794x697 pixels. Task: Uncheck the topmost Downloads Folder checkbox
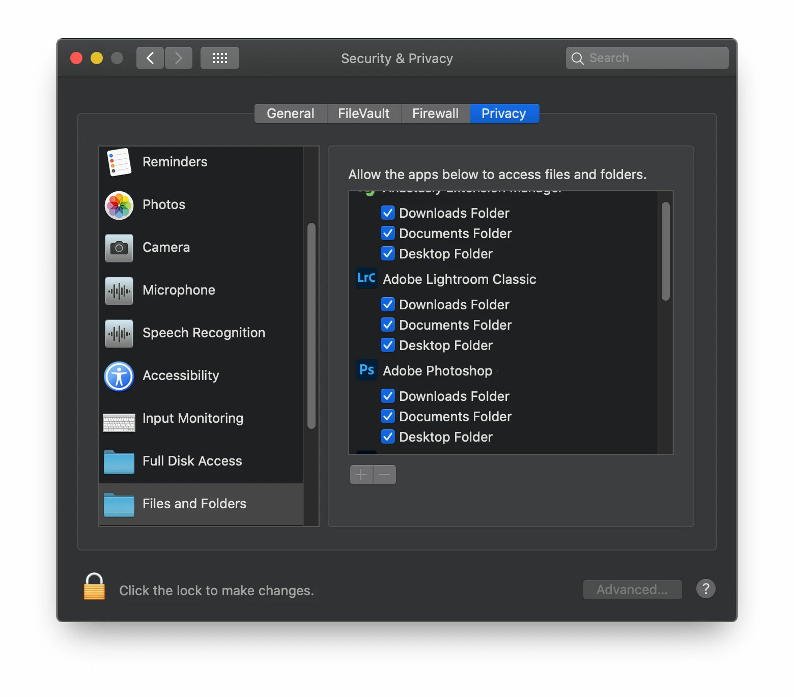click(388, 213)
